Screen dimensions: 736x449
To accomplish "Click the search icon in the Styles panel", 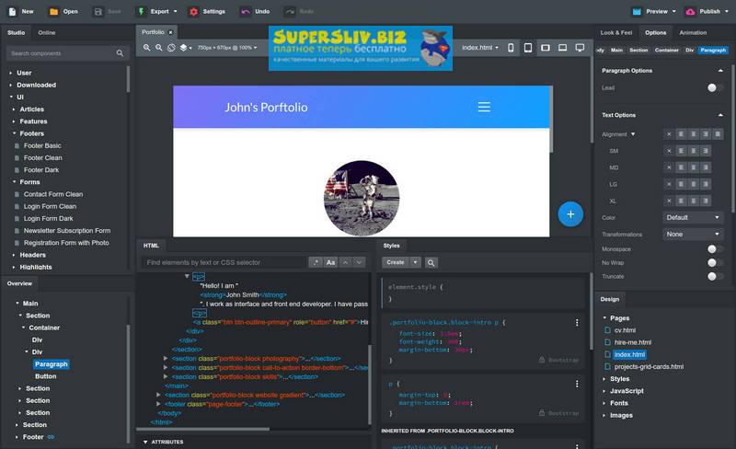I will 431,262.
